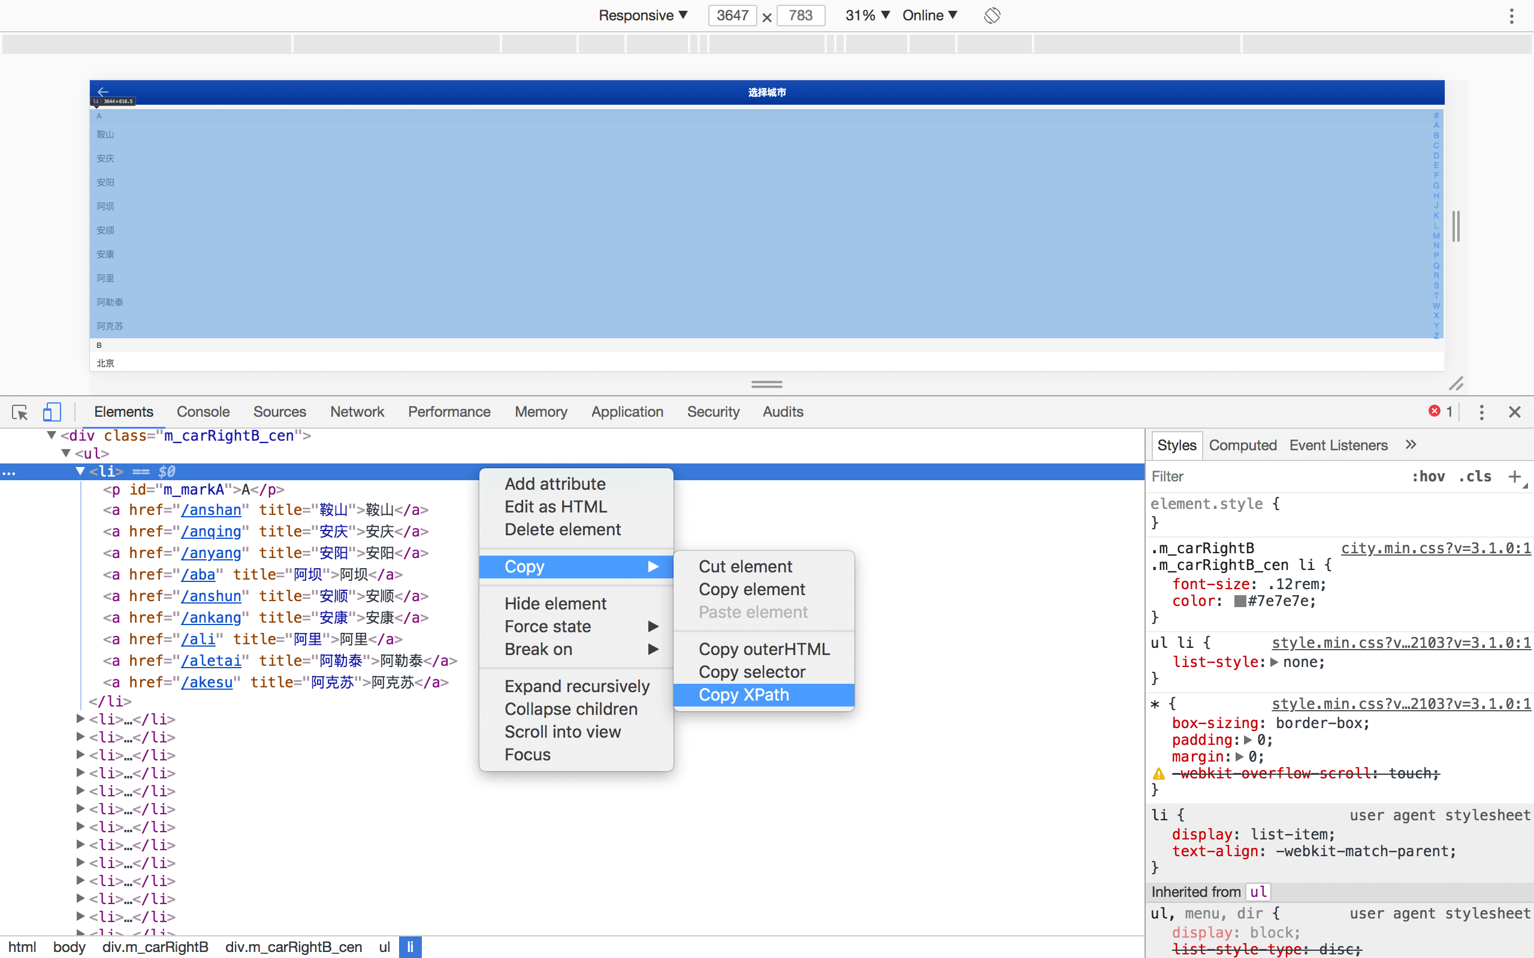Viewport: 1534px width, 958px height.
Task: Click the Inherited from ul link
Action: click(1258, 892)
